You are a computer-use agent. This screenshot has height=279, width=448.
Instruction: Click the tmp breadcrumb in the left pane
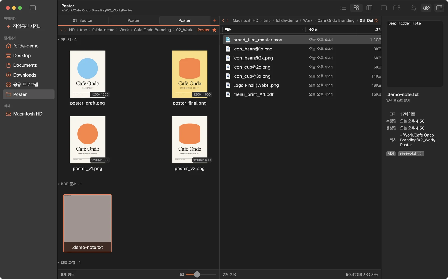pos(83,30)
